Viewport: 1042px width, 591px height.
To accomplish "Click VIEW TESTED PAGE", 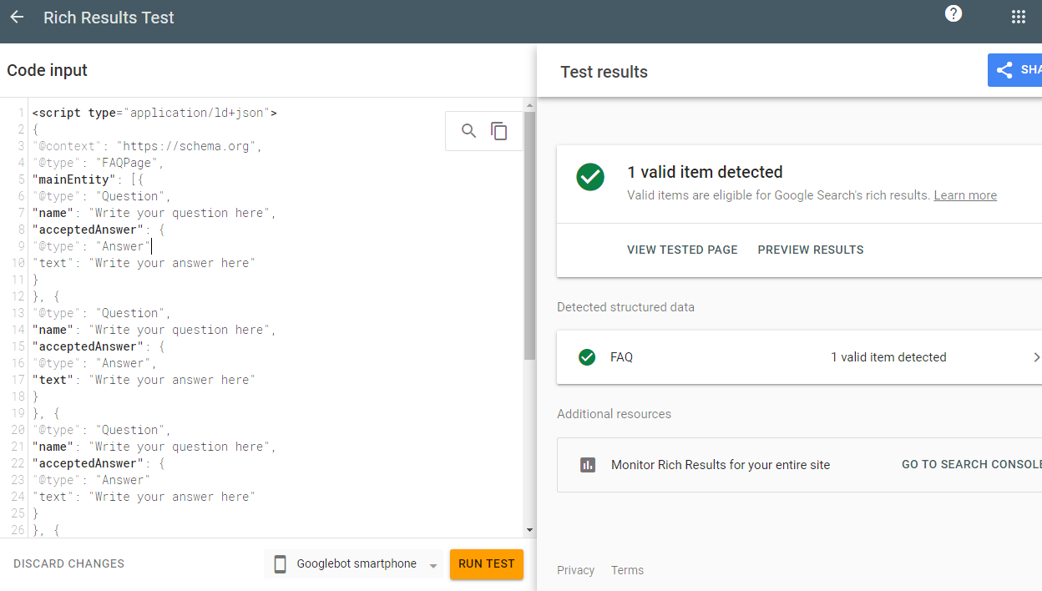I will 682,249.
